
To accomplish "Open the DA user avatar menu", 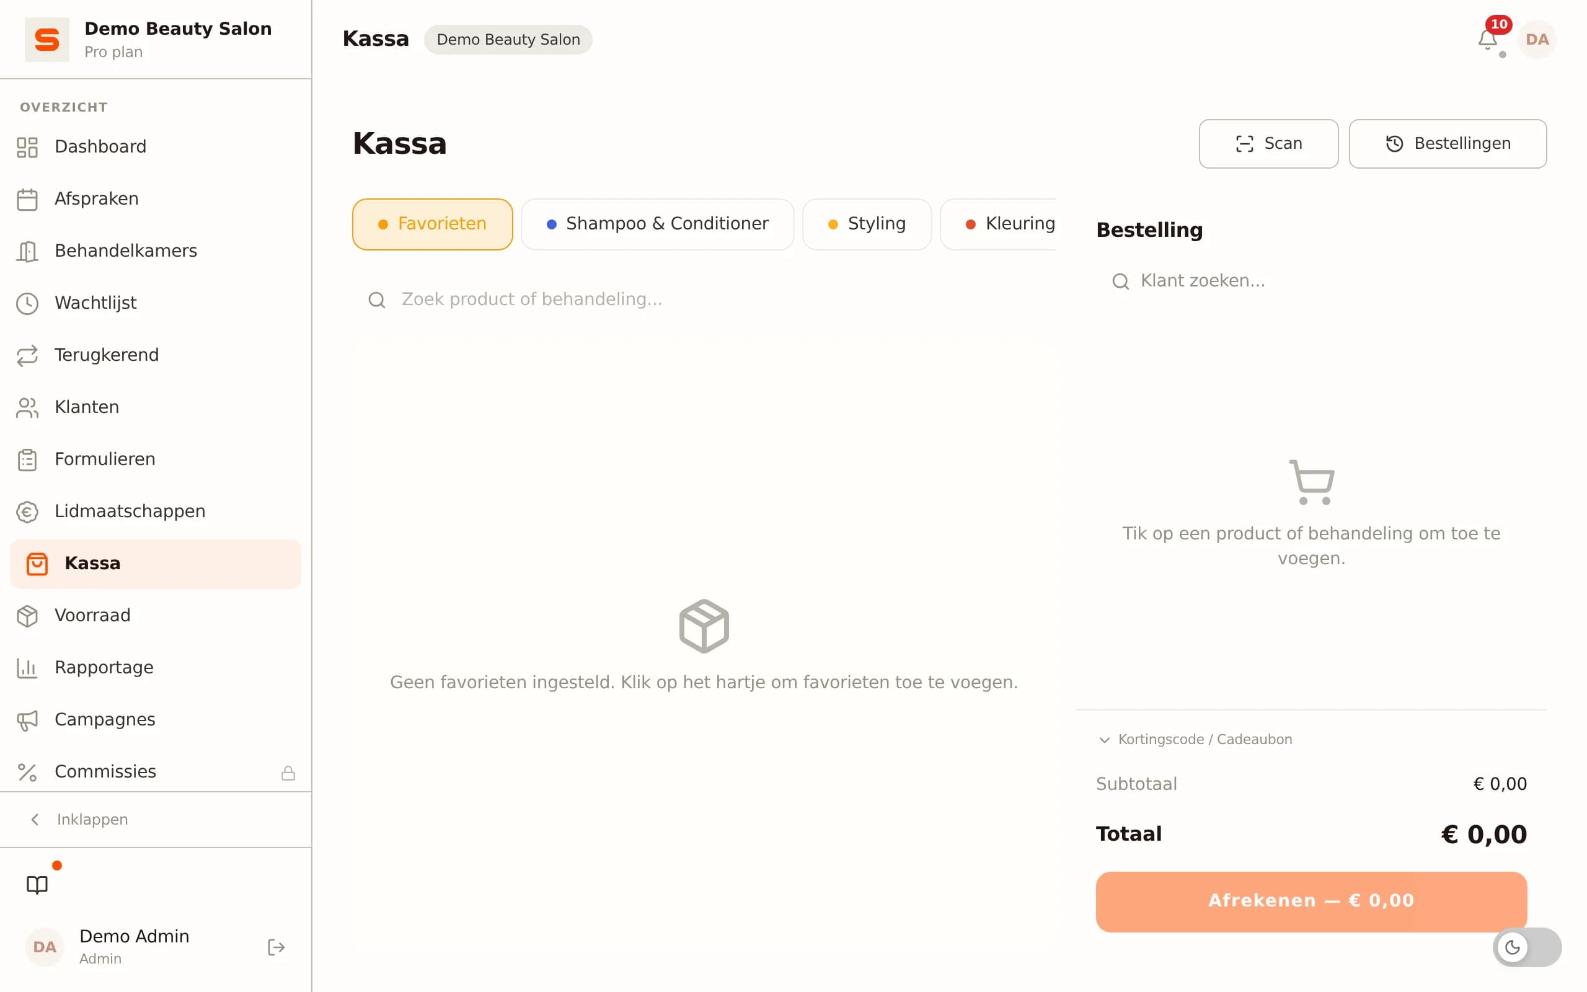I will point(1537,39).
